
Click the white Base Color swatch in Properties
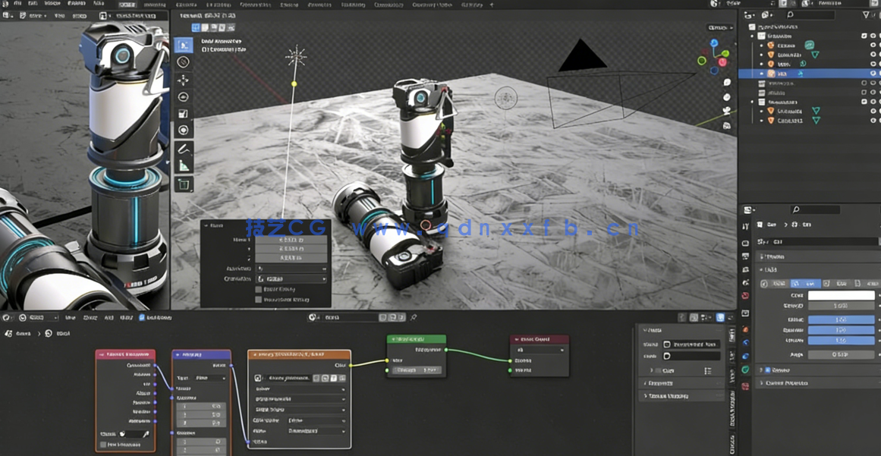[841, 294]
